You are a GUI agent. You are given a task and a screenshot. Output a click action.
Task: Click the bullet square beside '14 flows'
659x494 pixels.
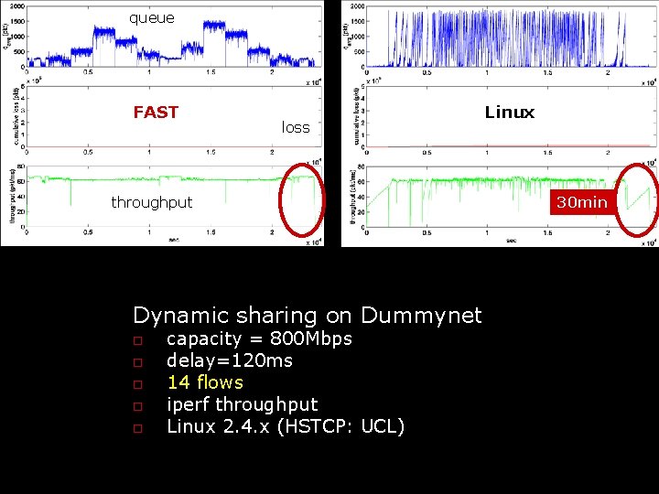[x=138, y=384]
